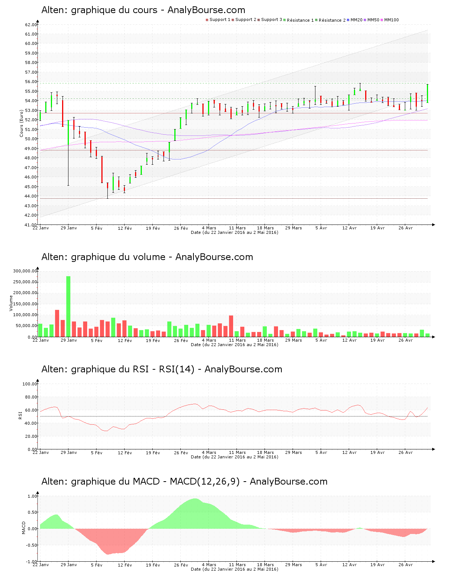Click '4 Mars' date tick on price chart

pos(209,228)
